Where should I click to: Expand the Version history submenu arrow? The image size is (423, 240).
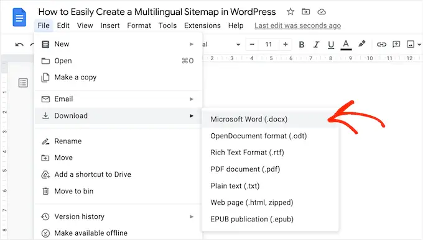(x=192, y=216)
